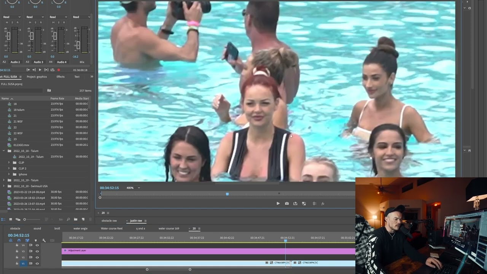This screenshot has width=487, height=274.
Task: Open the program monitor 400% zoom dropdown
Action: pyautogui.click(x=133, y=188)
